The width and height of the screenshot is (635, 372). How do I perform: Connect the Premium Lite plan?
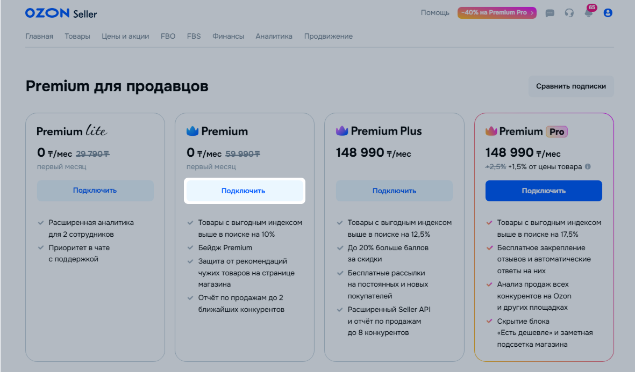click(95, 191)
